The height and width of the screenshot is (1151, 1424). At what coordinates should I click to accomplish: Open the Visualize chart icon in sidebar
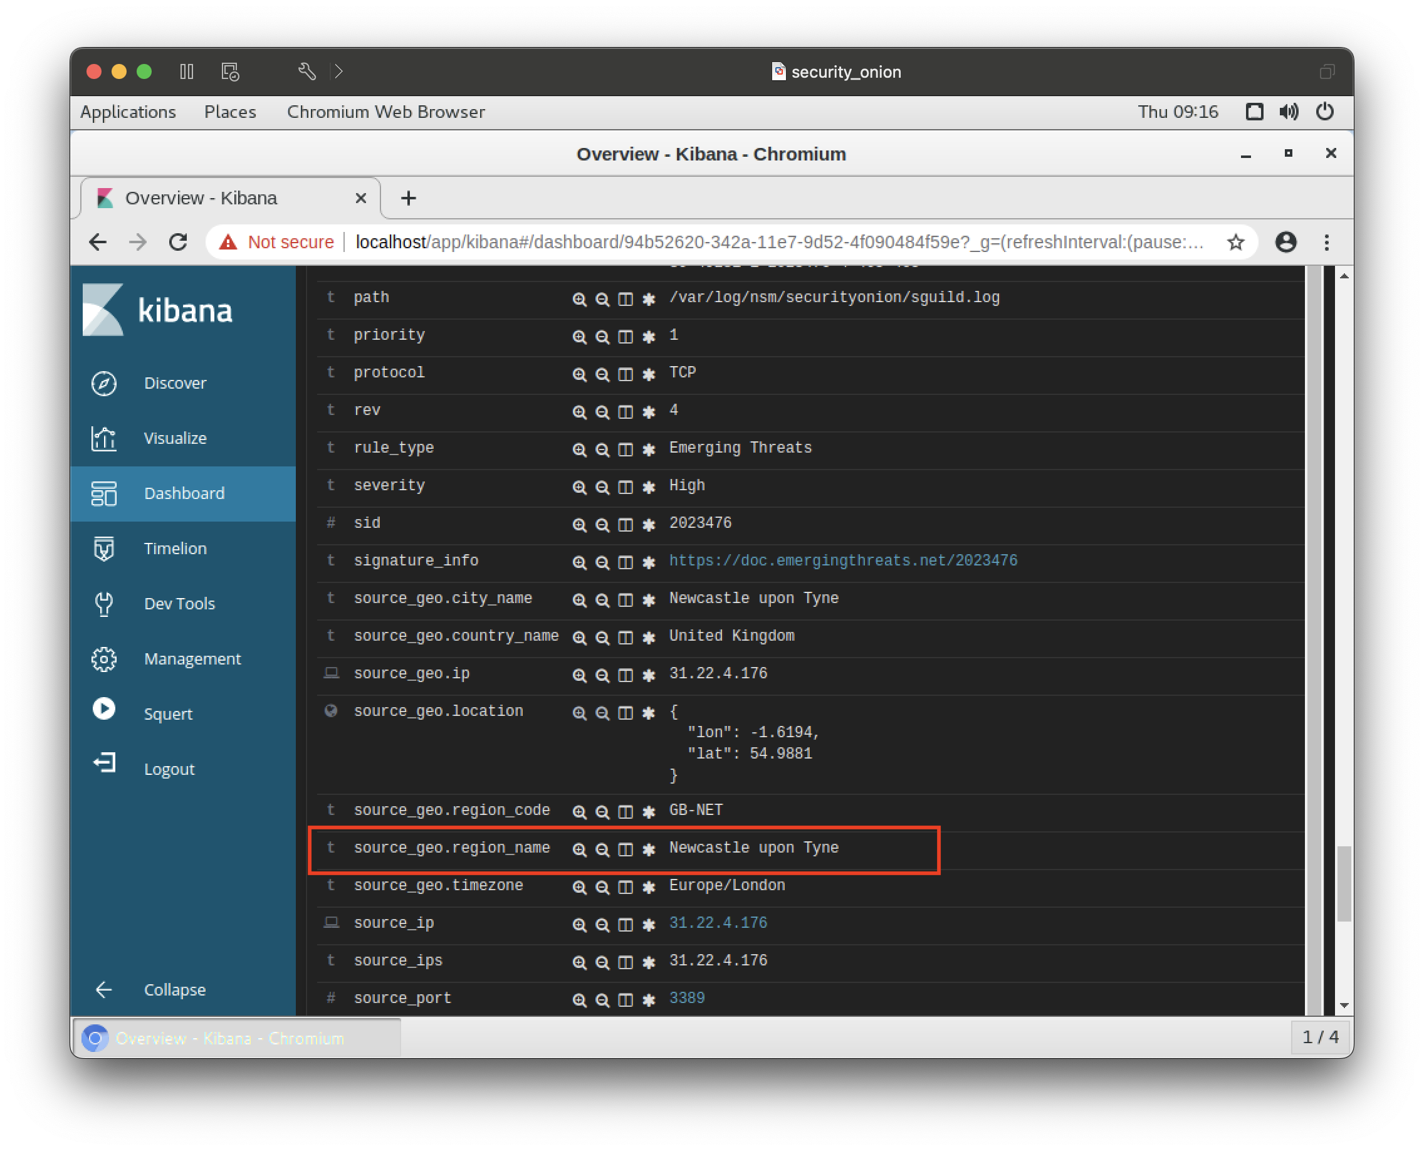[103, 438]
